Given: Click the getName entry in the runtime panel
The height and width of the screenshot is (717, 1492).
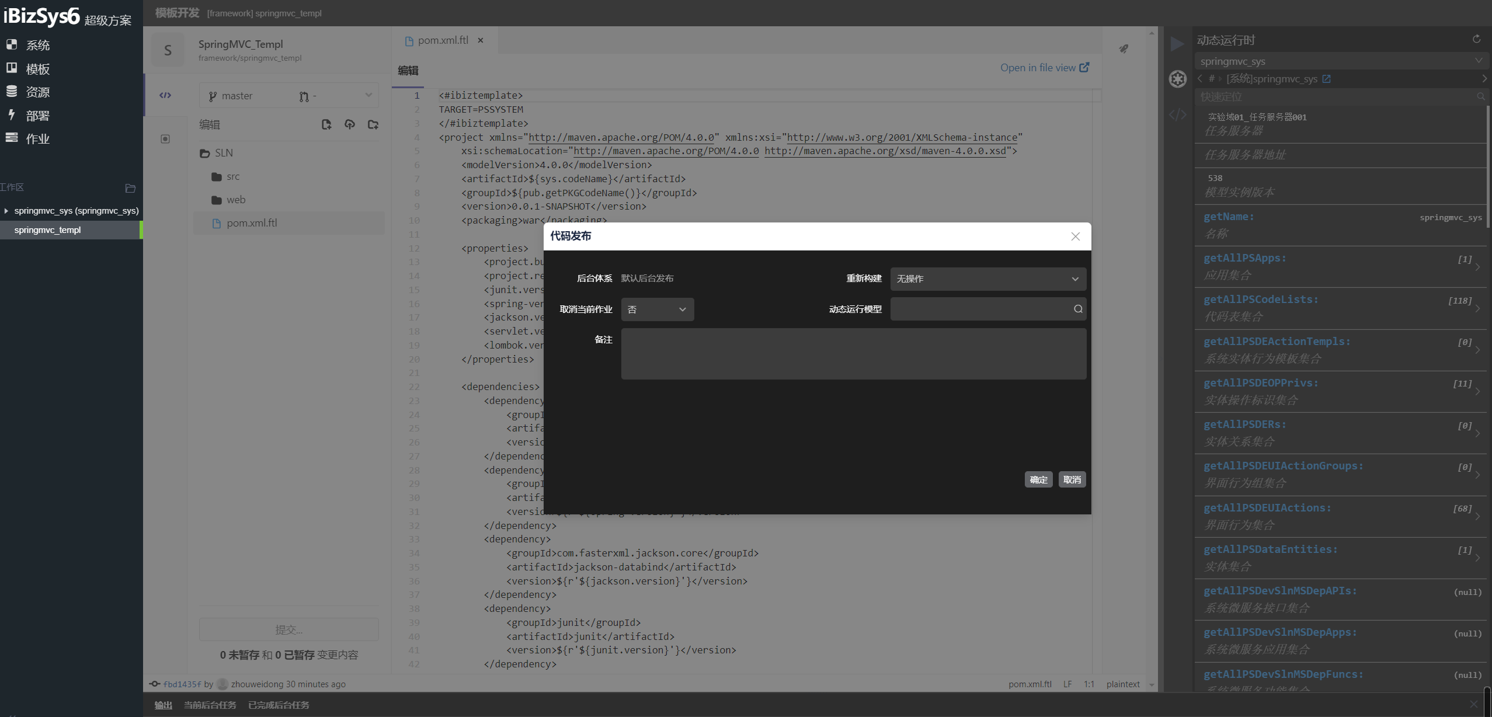Looking at the screenshot, I should point(1341,225).
